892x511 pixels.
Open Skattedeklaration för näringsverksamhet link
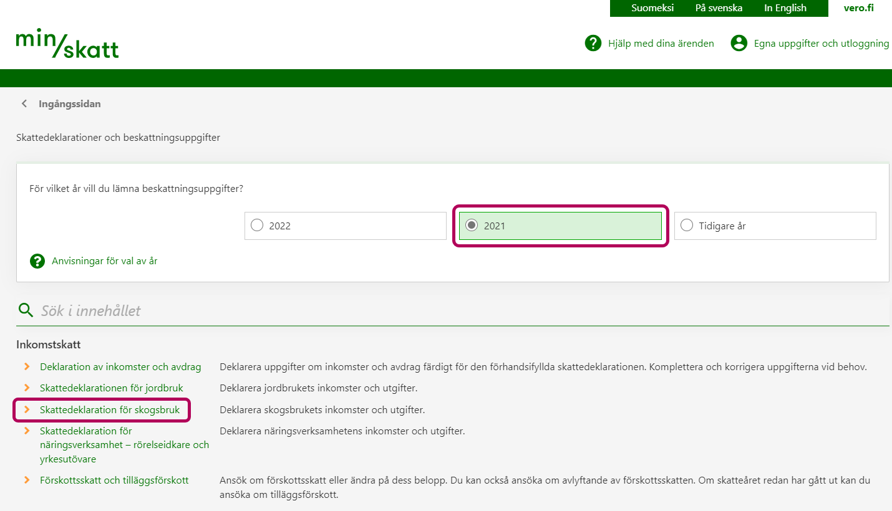(x=124, y=445)
